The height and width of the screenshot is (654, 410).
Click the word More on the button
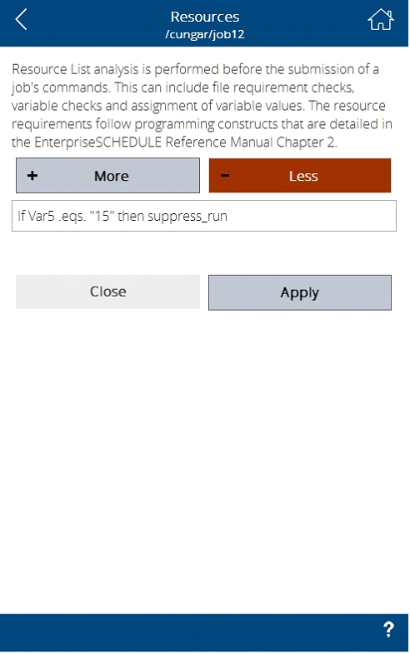tap(112, 176)
